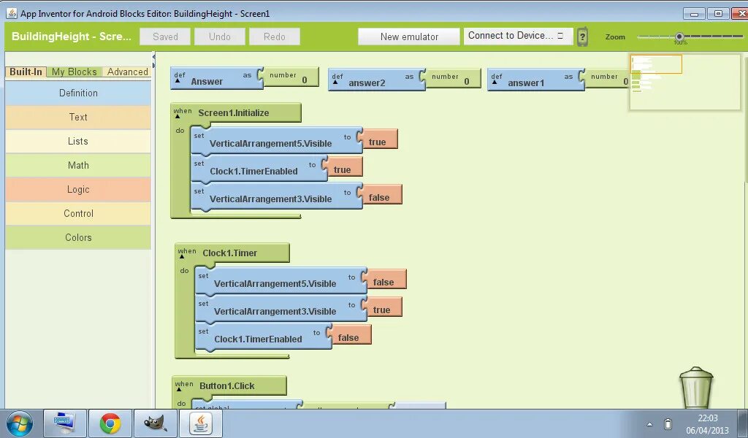Select false on Clock1.TimerEnabled in Clock1.Timer
The image size is (748, 438).
point(351,335)
